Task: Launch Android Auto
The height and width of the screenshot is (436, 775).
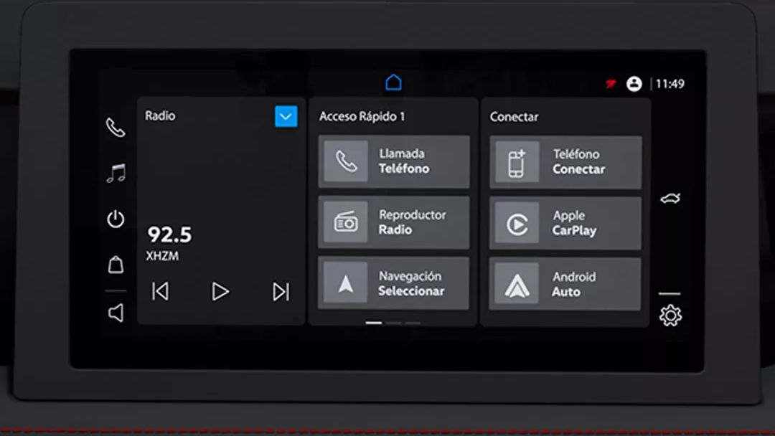Action: point(565,285)
